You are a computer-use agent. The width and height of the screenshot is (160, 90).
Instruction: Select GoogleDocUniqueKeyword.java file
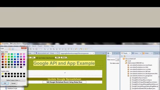coord(142,80)
